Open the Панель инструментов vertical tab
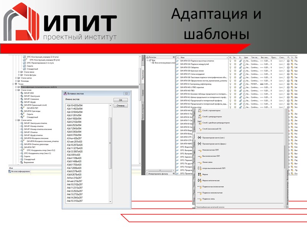This screenshot has width=307, height=230. 143,111
